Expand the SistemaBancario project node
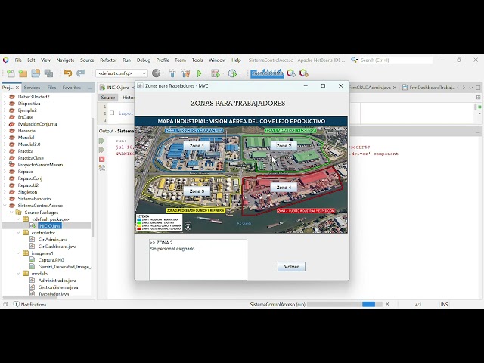Screen dimensions: 484x363 point(5,198)
